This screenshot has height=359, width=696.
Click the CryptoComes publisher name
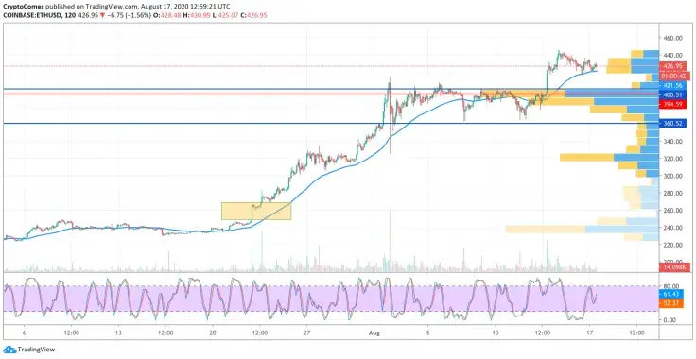25,7
